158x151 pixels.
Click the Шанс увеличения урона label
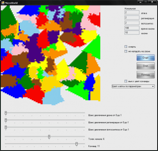[x=105, y=115]
